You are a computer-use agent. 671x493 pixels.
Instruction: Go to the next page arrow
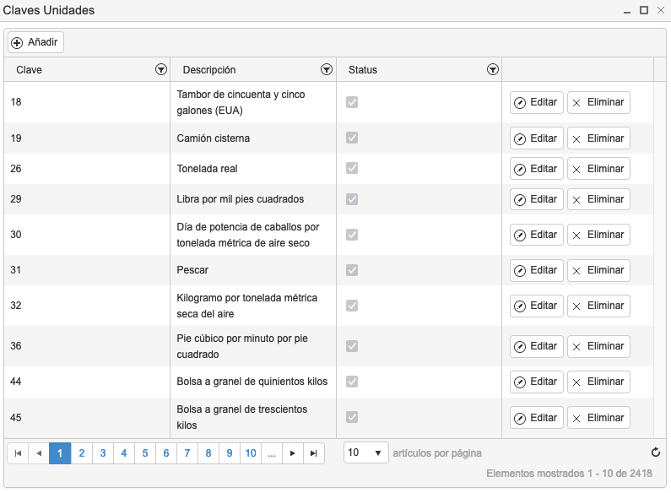tap(293, 453)
